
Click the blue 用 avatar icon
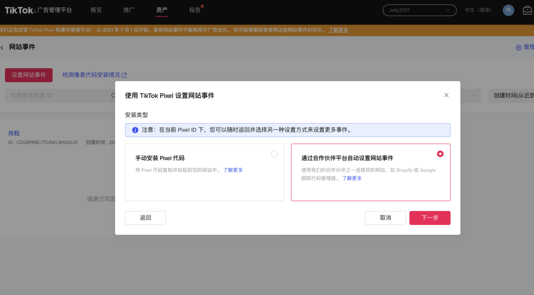[x=508, y=9]
